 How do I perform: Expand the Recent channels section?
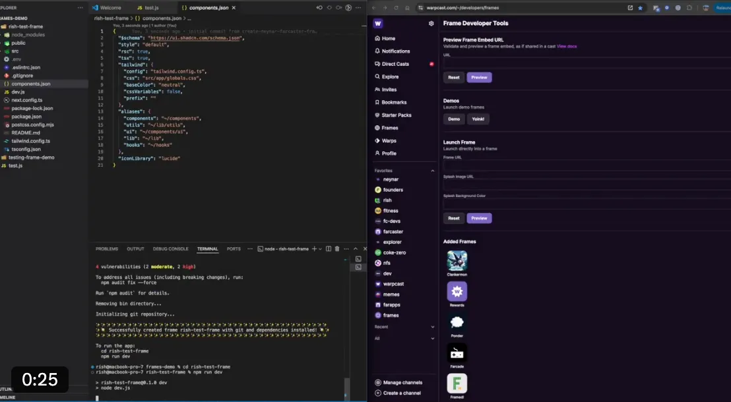(433, 327)
